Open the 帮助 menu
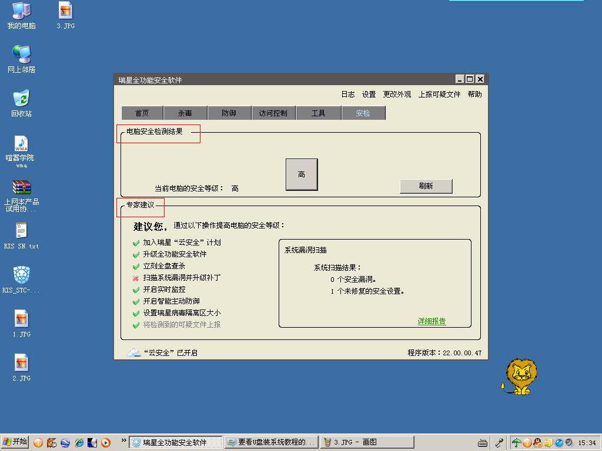602x451 pixels. coord(475,95)
